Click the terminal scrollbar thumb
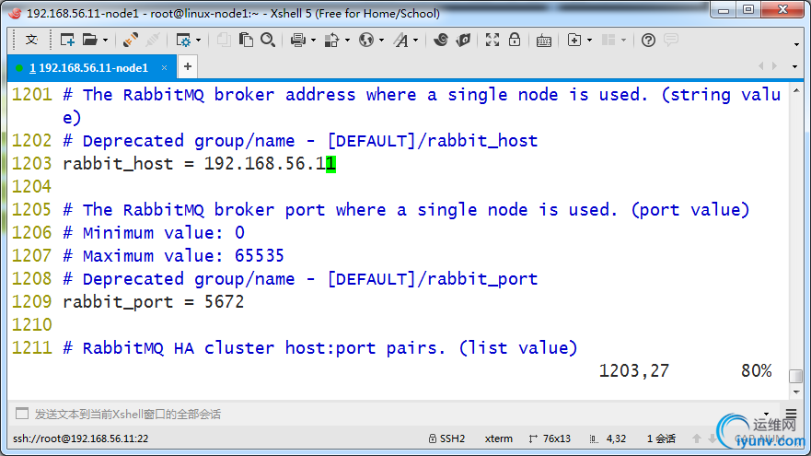The image size is (811, 456). pyautogui.click(x=796, y=376)
